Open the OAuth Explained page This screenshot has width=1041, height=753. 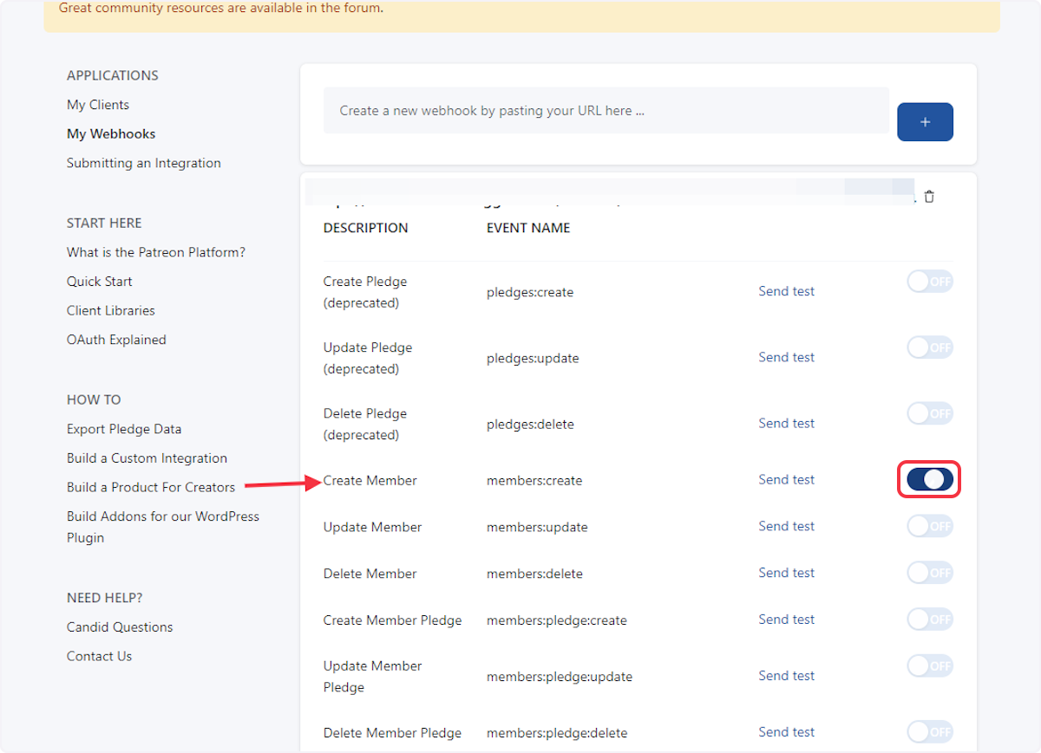[116, 339]
